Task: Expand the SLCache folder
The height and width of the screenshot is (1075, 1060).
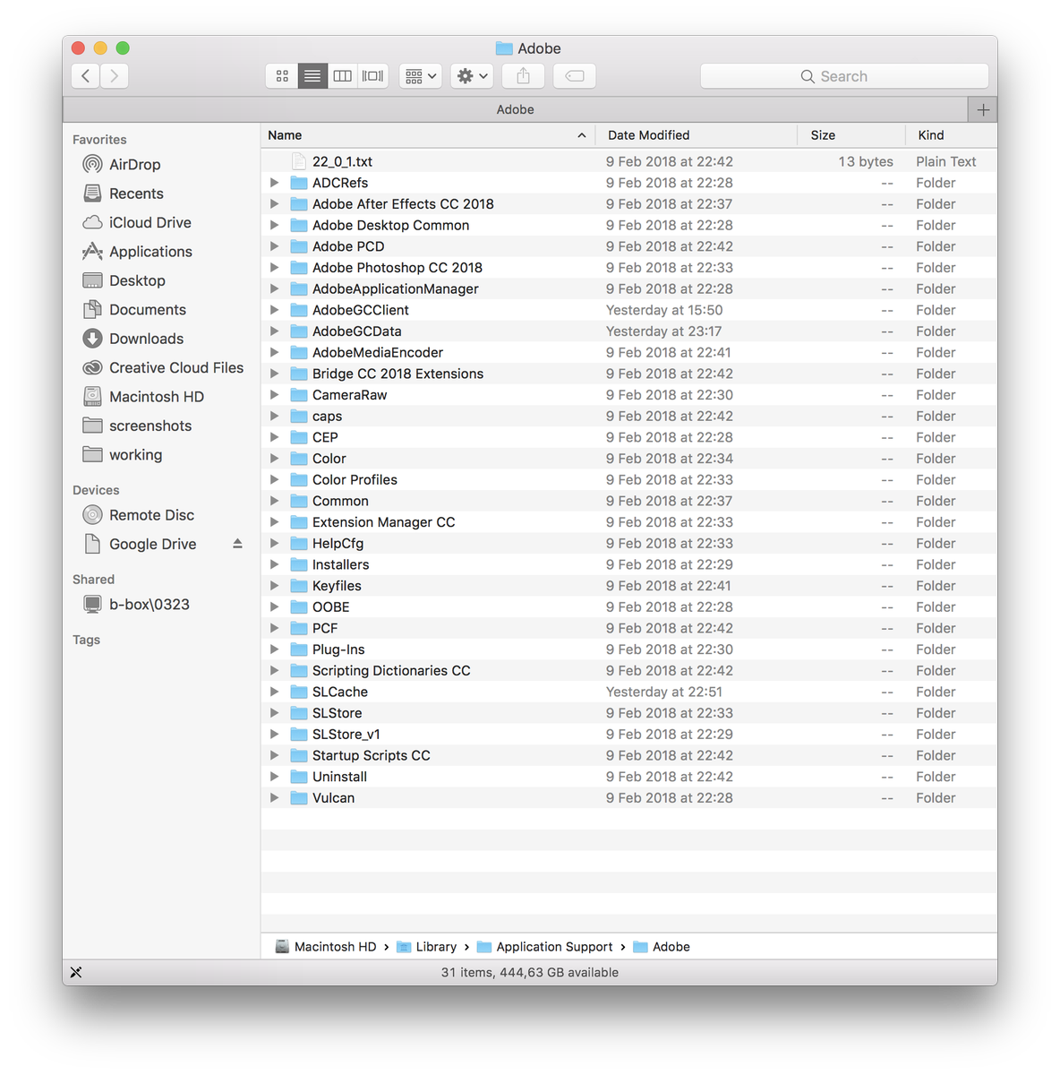Action: [275, 692]
